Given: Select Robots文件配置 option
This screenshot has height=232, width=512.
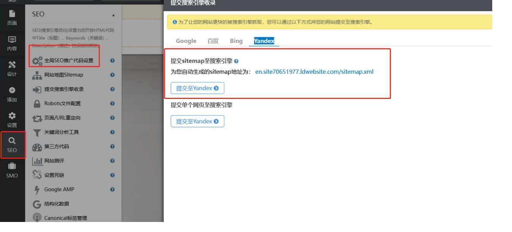Looking at the screenshot, I should [62, 104].
